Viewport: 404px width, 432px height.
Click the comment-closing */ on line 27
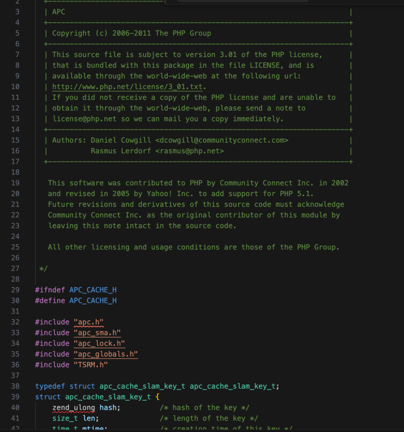pos(43,269)
